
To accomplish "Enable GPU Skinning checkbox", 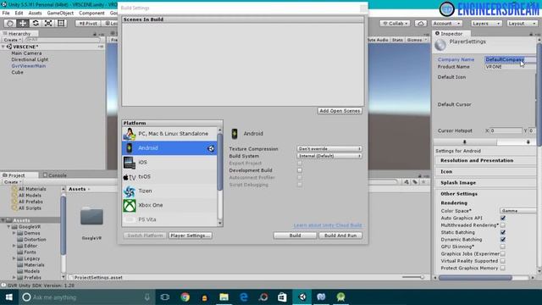I will [503, 247].
